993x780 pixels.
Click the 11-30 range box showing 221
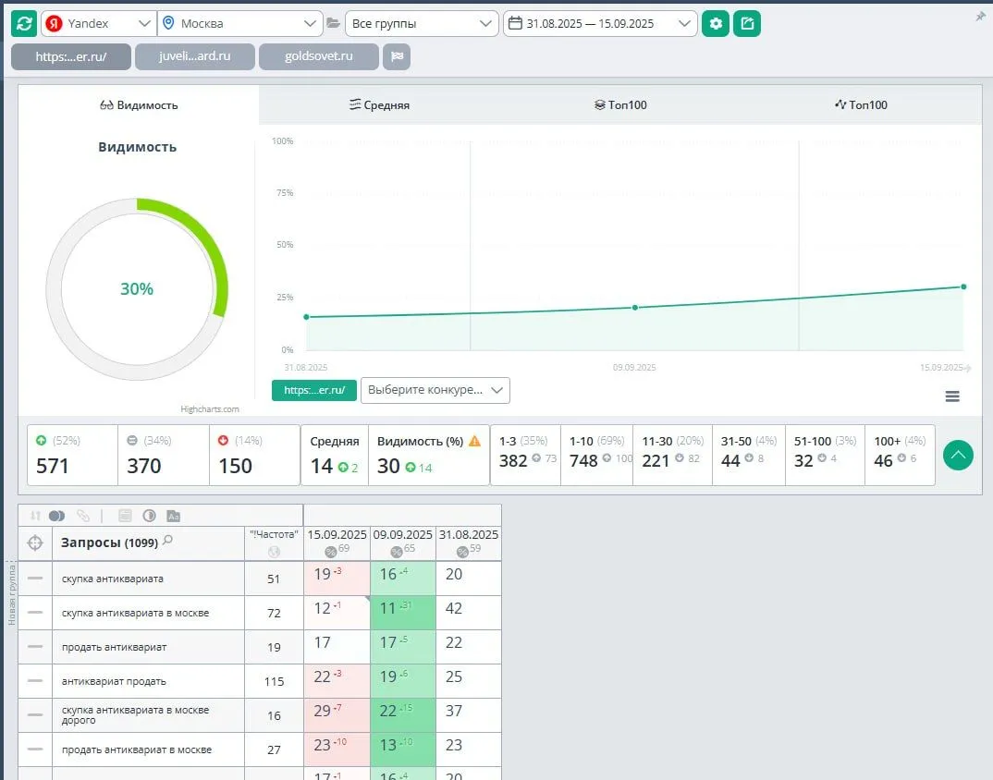[672, 456]
